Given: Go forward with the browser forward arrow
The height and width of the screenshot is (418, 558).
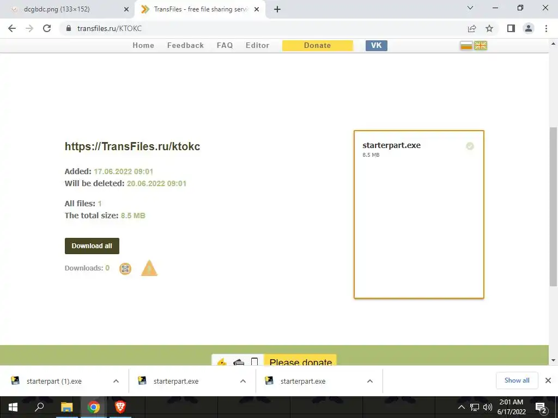Looking at the screenshot, I should (x=29, y=28).
